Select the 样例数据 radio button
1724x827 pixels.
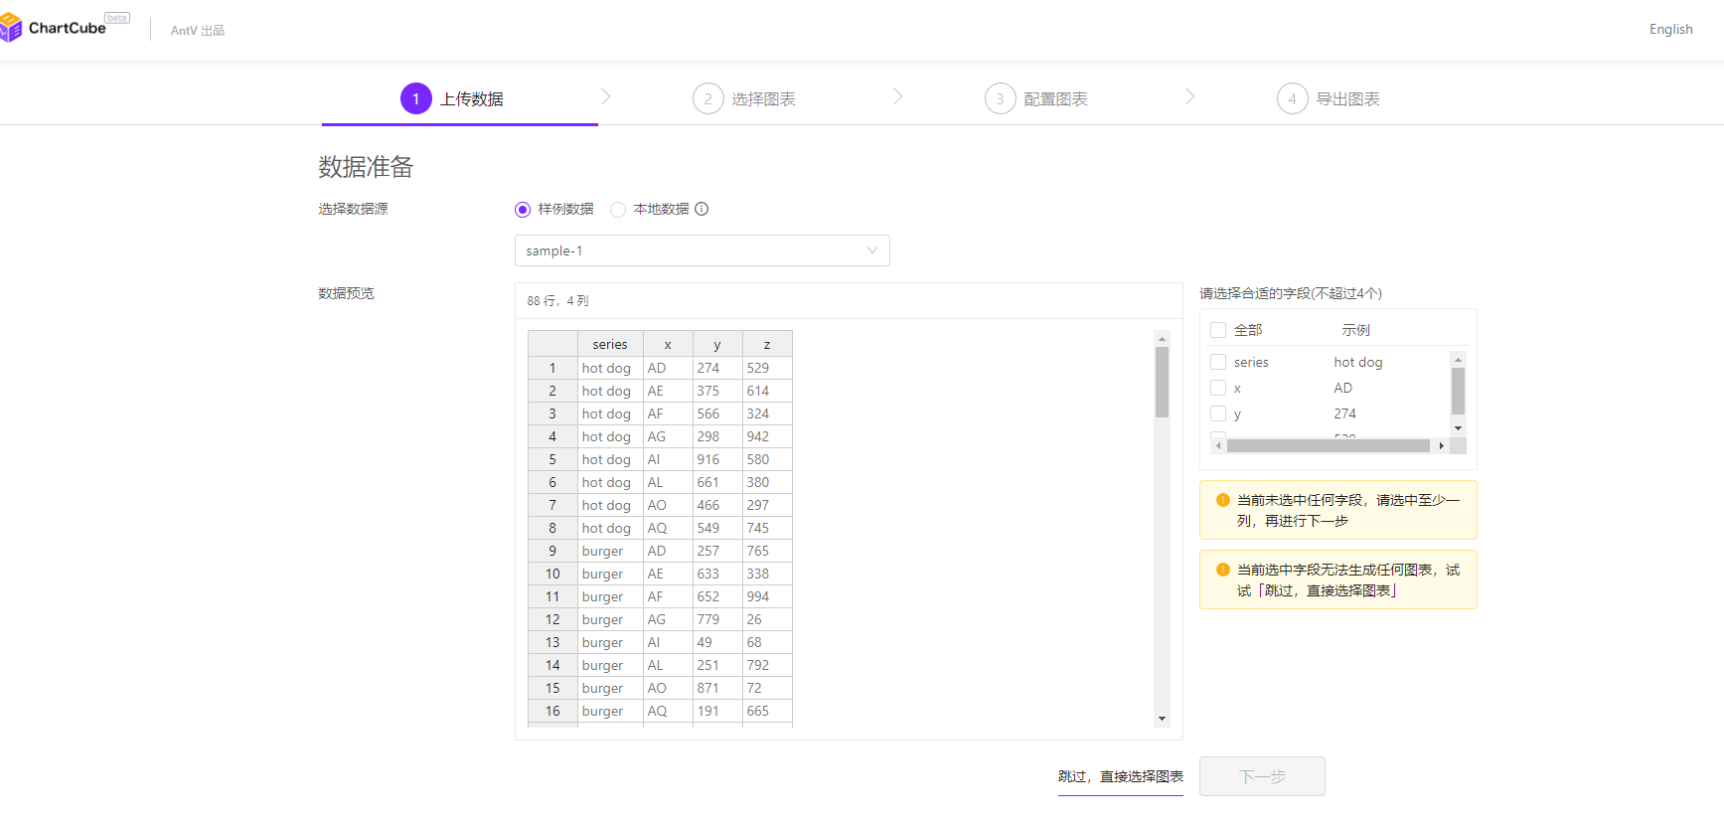click(523, 209)
